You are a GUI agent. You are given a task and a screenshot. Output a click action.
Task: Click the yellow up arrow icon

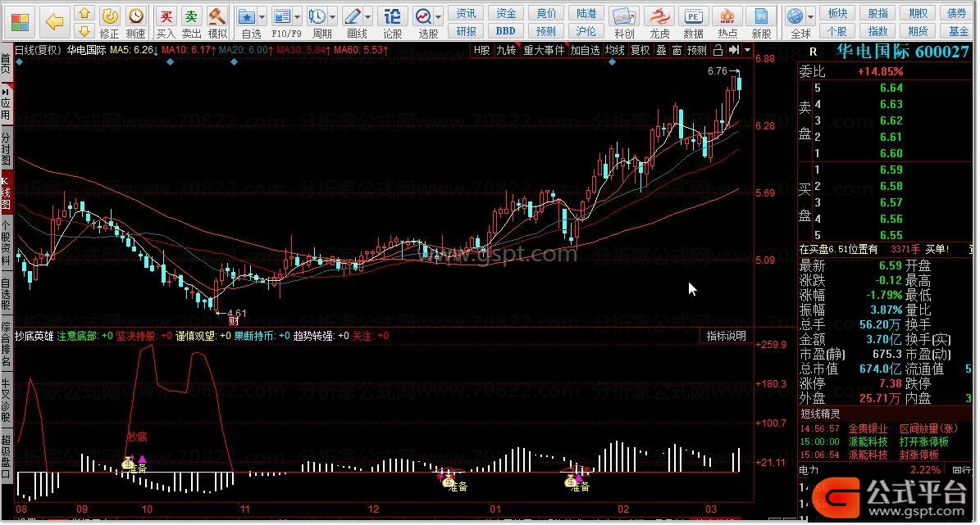click(x=84, y=13)
